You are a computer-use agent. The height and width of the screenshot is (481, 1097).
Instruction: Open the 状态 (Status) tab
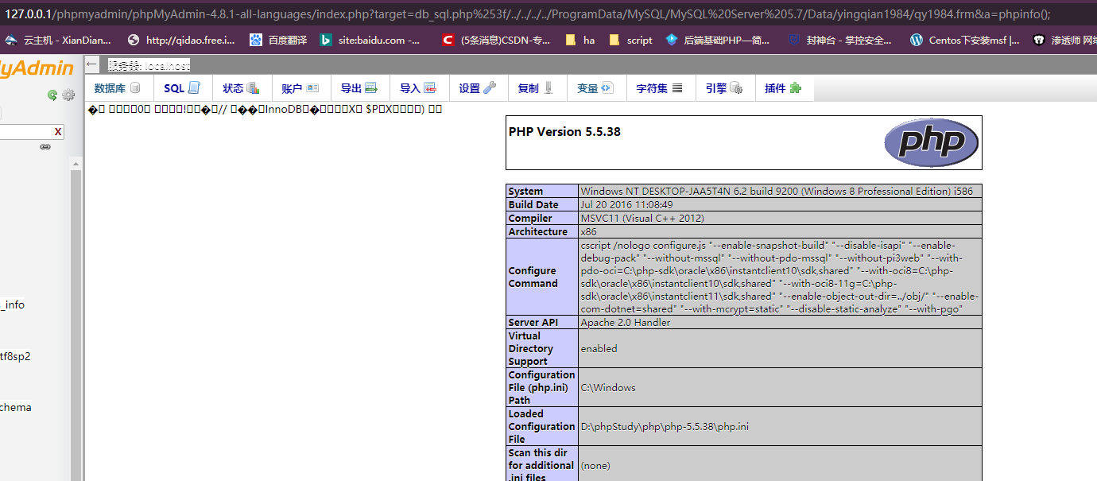[x=241, y=88]
